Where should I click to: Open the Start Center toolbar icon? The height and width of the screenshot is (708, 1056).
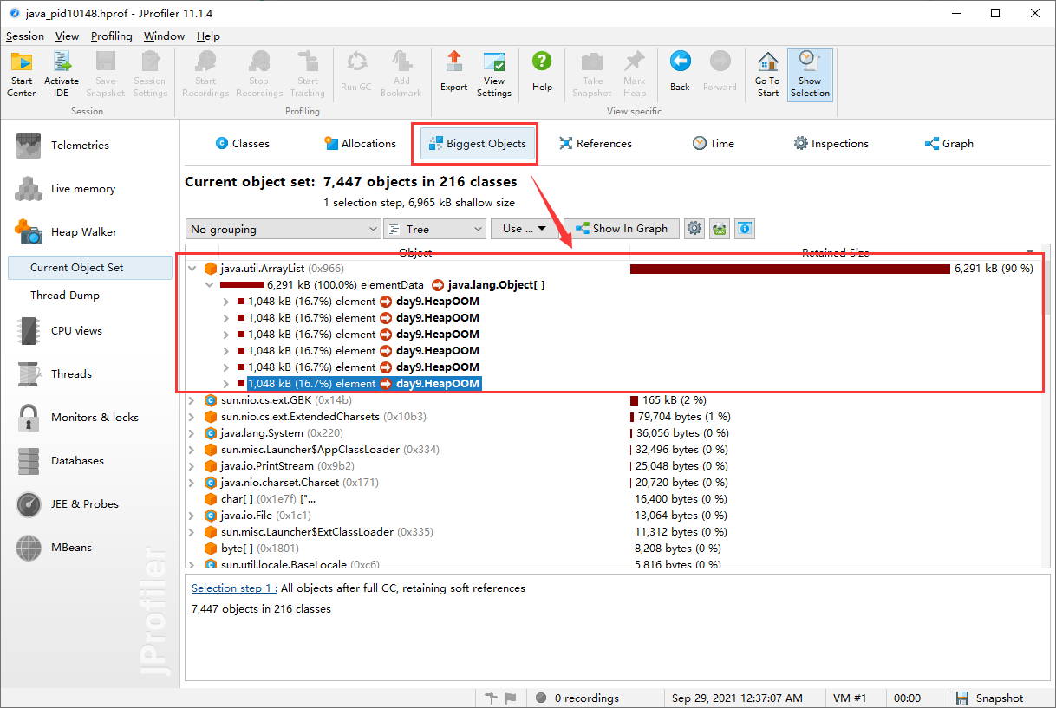(x=22, y=75)
